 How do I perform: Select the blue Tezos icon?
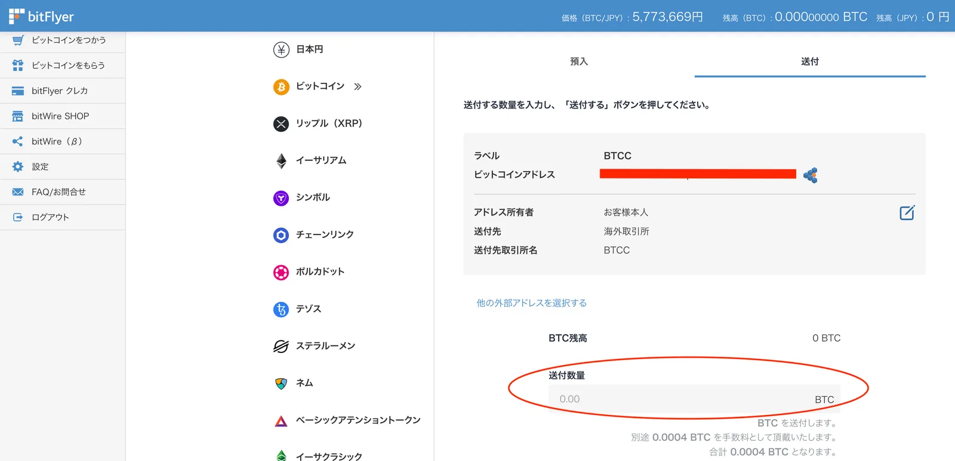tap(281, 309)
